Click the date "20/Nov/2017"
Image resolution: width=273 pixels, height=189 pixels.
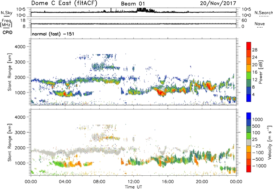218,3
